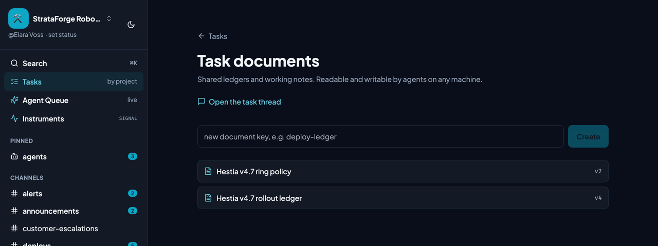Click the agents bot icon
Image resolution: width=658 pixels, height=246 pixels.
pos(14,157)
